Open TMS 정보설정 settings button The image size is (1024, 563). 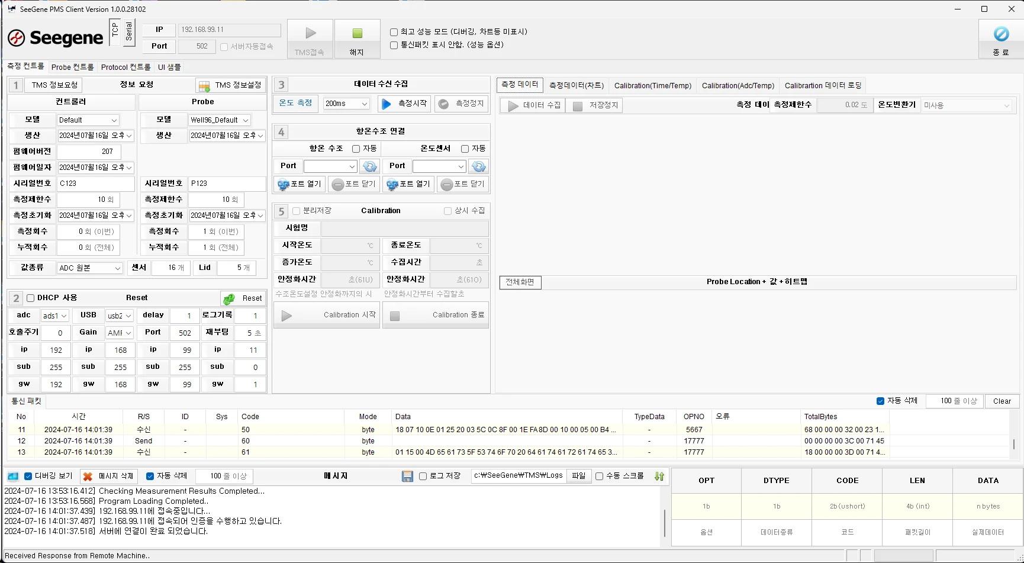(x=230, y=85)
